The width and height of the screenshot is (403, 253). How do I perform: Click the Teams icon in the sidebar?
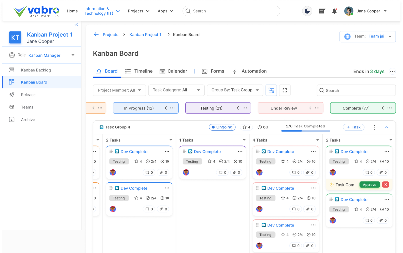tap(11, 107)
